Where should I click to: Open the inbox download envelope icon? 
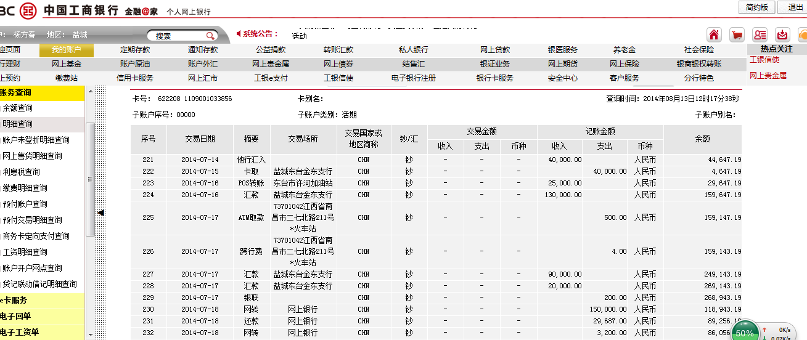coord(782,34)
